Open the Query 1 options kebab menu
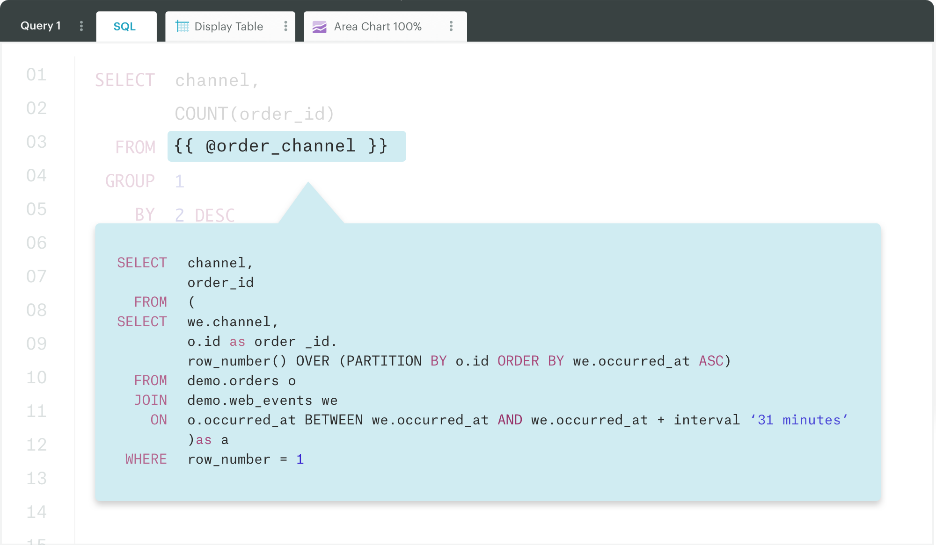936x545 pixels. coord(81,26)
